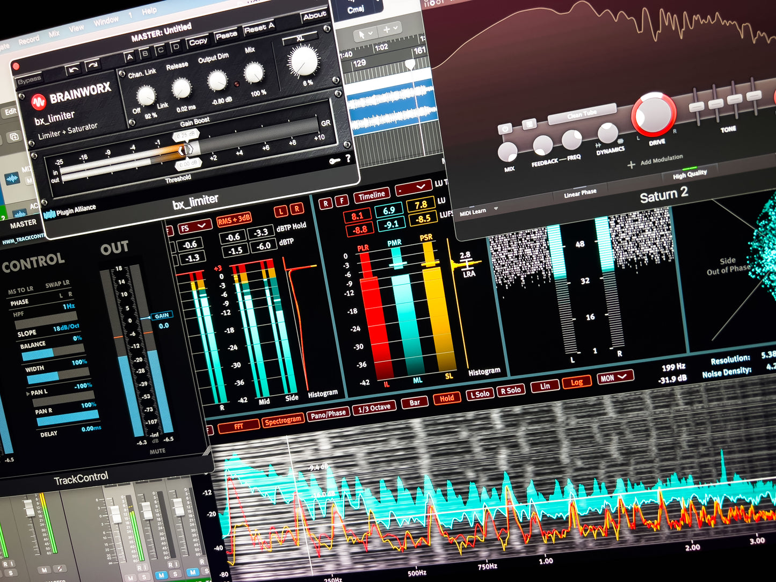776x582 pixels.
Task: Turn the XL saturation knob
Action: click(x=303, y=61)
